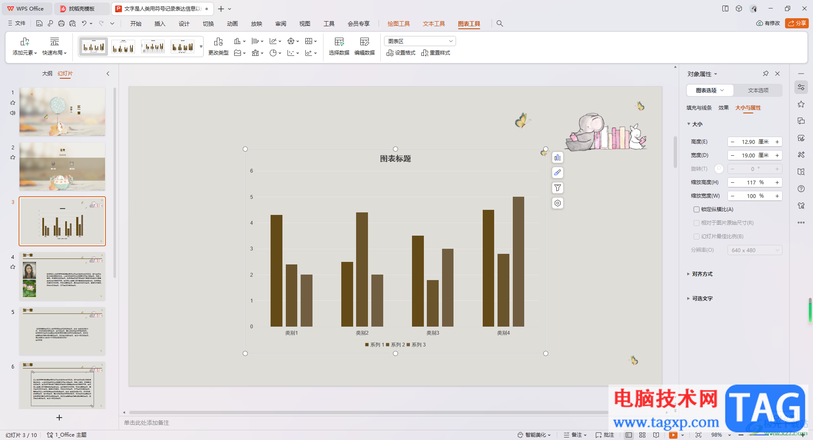The height and width of the screenshot is (440, 813).
Task: Click the Chart Elements button beside chart
Action: click(x=558, y=158)
